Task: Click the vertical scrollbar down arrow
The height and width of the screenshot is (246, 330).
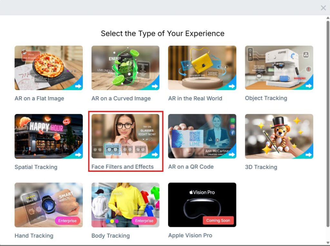Action: tap(328, 243)
